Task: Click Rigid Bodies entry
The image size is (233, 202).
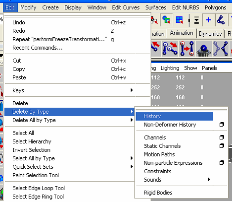Action: pos(175,193)
